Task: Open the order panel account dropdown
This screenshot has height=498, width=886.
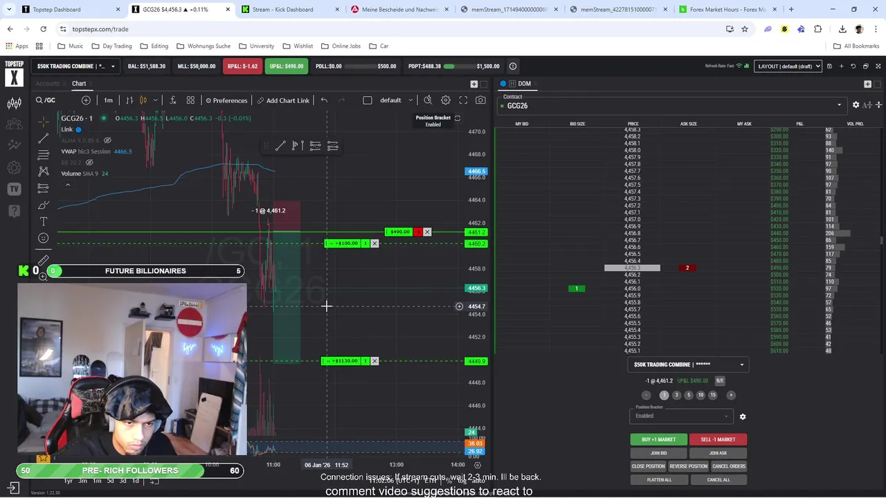Action: (689, 365)
